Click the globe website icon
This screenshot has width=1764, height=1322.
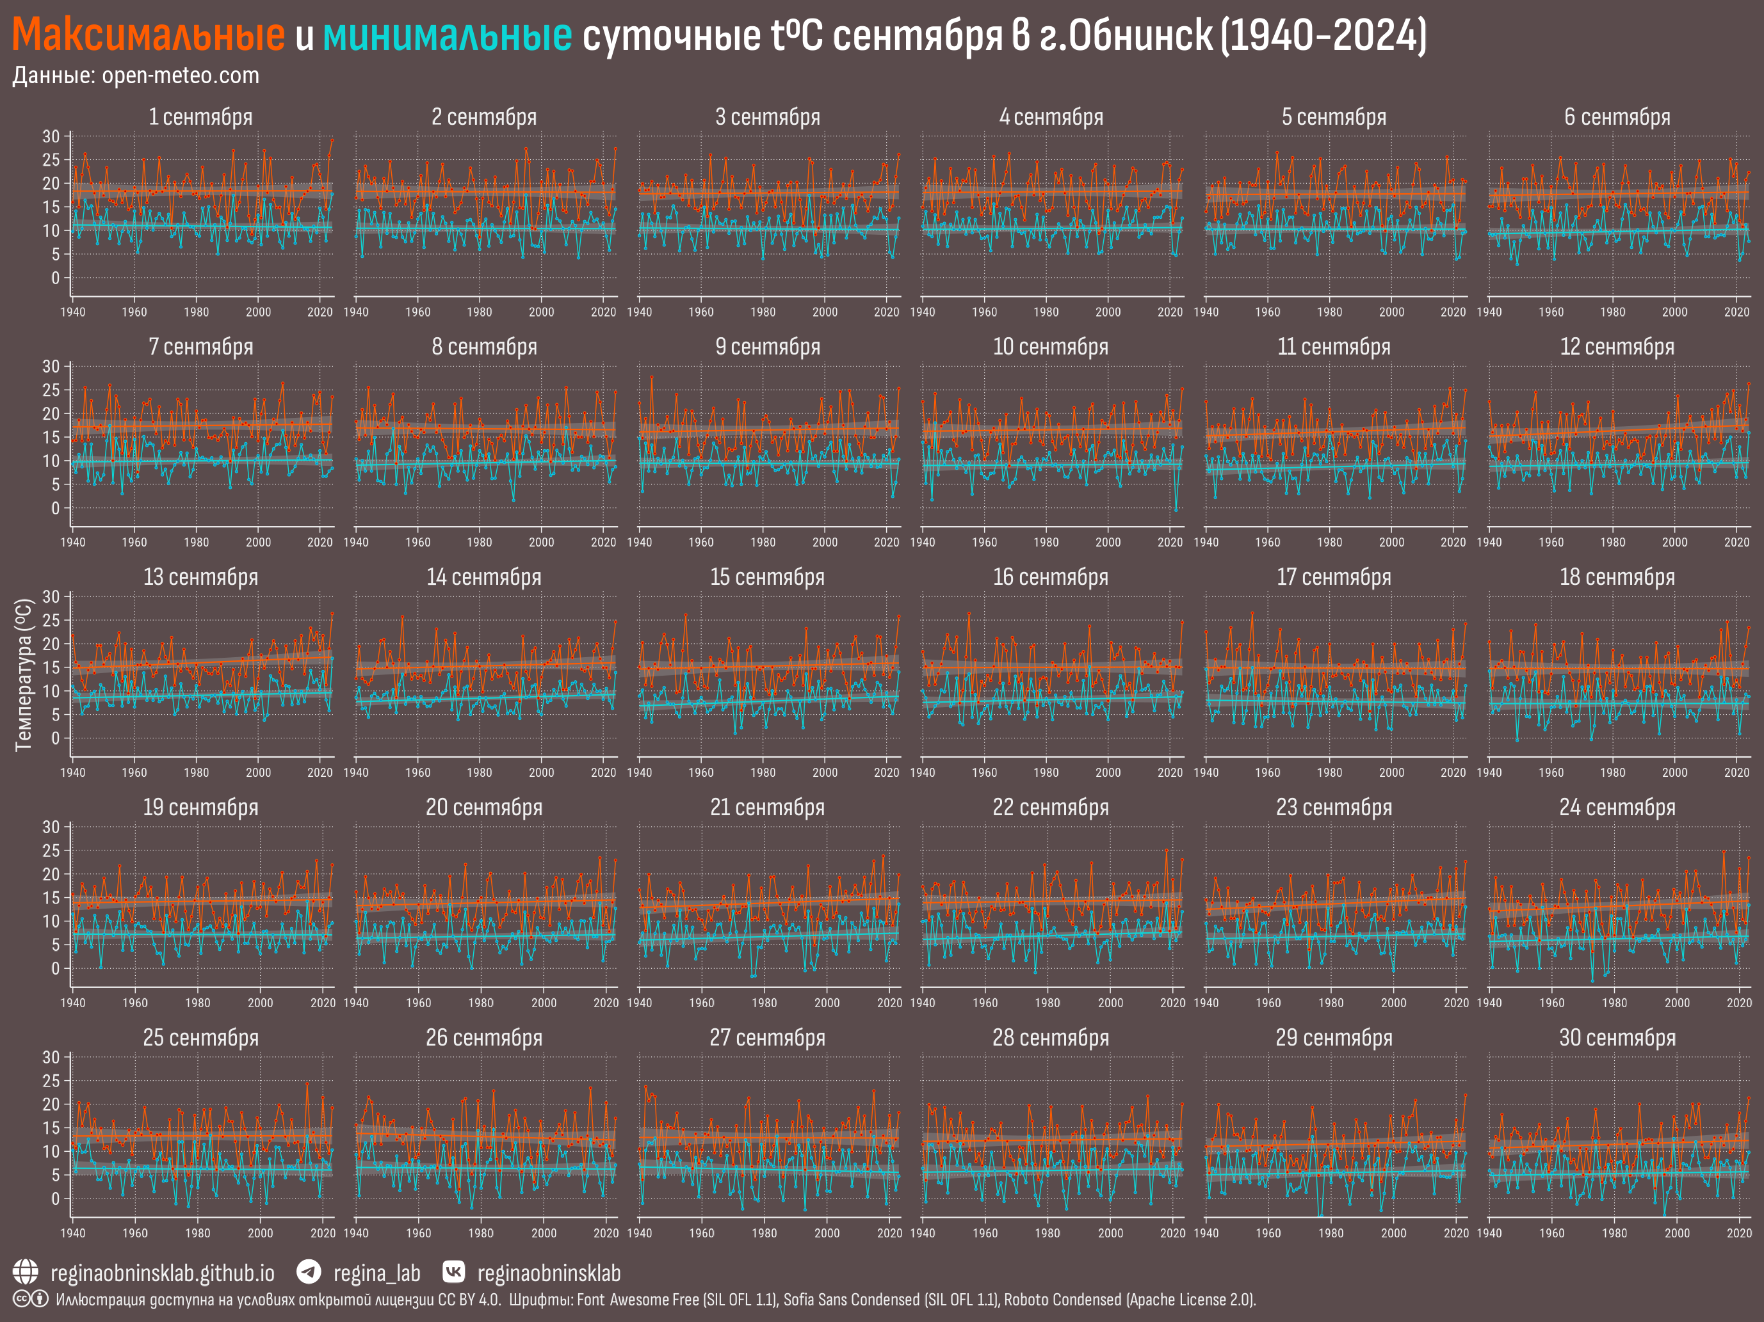pos(26,1272)
